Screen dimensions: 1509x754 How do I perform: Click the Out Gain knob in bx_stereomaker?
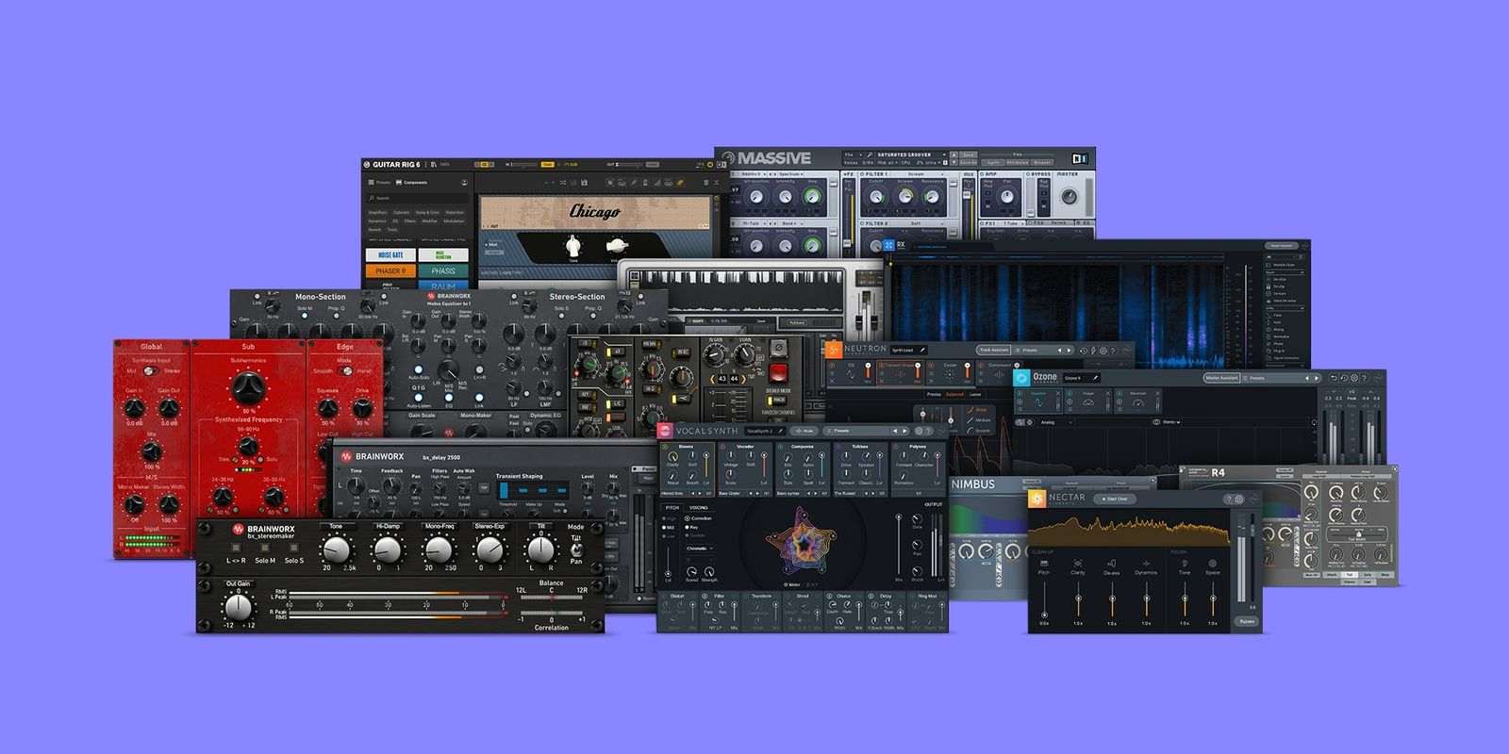[238, 607]
